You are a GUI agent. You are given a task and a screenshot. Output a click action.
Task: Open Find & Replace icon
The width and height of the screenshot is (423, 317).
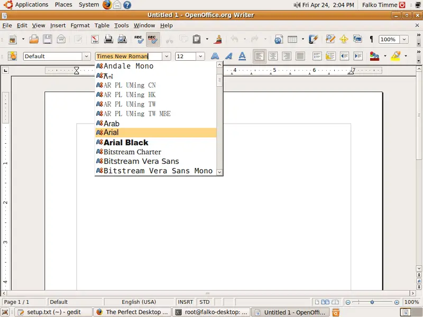click(x=330, y=39)
